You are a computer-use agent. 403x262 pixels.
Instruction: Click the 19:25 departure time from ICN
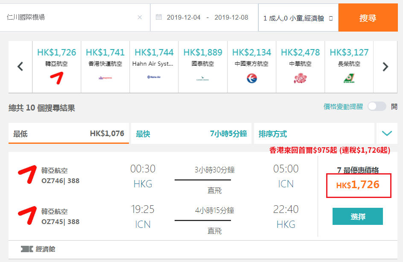(x=143, y=210)
